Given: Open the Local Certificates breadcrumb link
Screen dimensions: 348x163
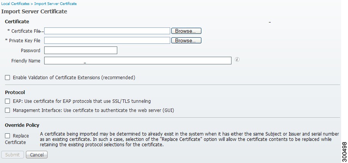Looking at the screenshot, I should (x=15, y=4).
